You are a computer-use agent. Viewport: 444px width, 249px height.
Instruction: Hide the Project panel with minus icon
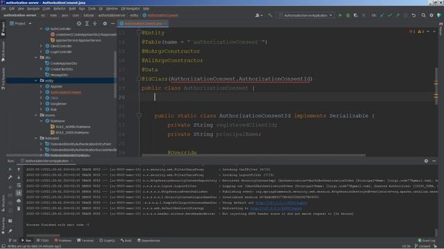pyautogui.click(x=112, y=24)
